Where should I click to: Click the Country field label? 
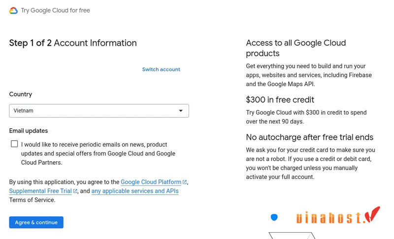21,94
